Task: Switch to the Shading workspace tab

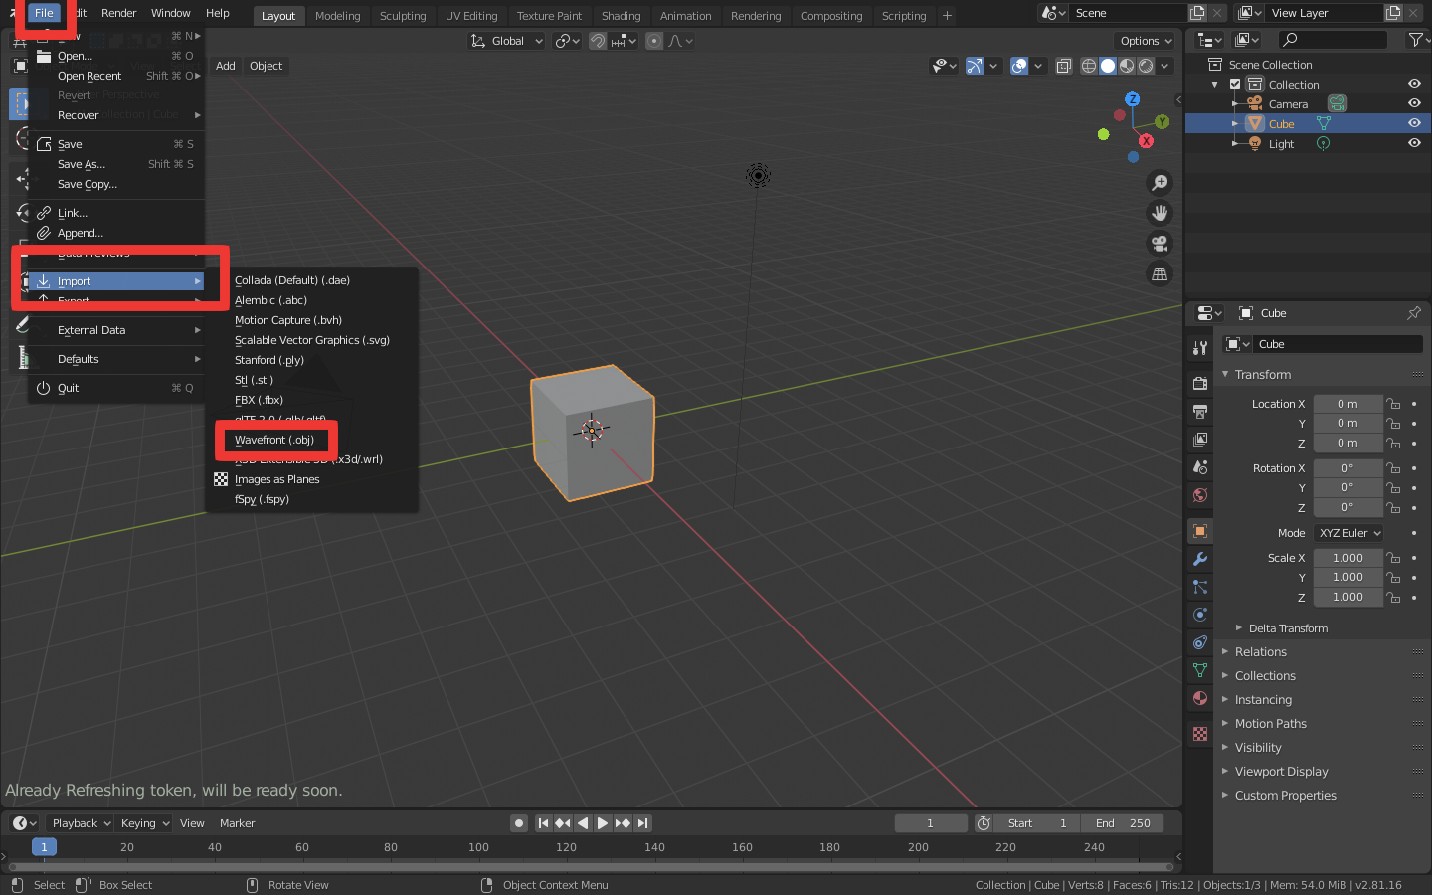Action: point(622,16)
